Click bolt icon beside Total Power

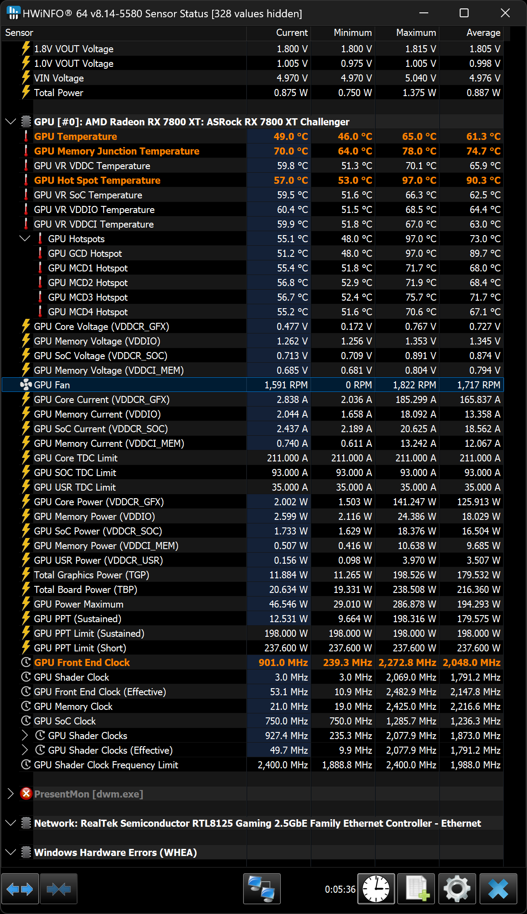coord(26,92)
